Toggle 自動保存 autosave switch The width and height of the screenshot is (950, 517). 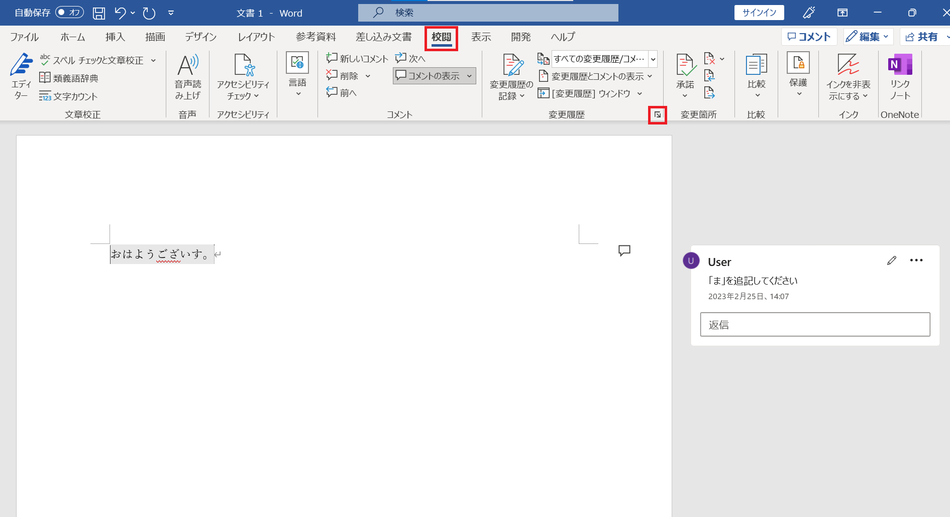click(x=69, y=13)
